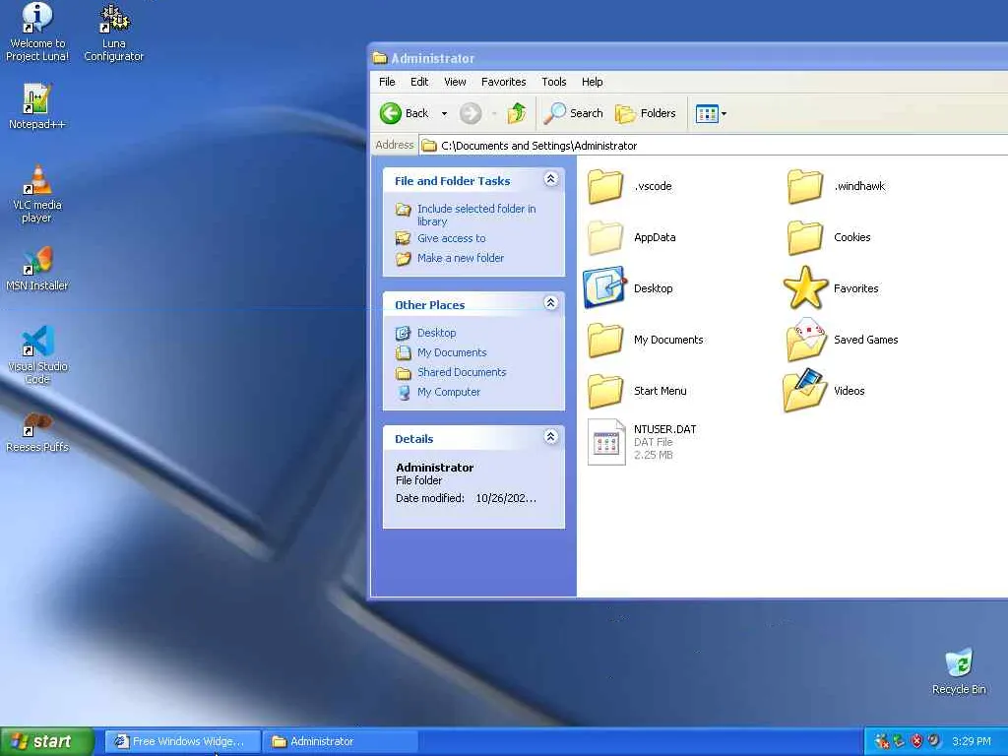The image size is (1008, 756).
Task: Select the Recycle Bin on the desktop
Action: [x=959, y=671]
